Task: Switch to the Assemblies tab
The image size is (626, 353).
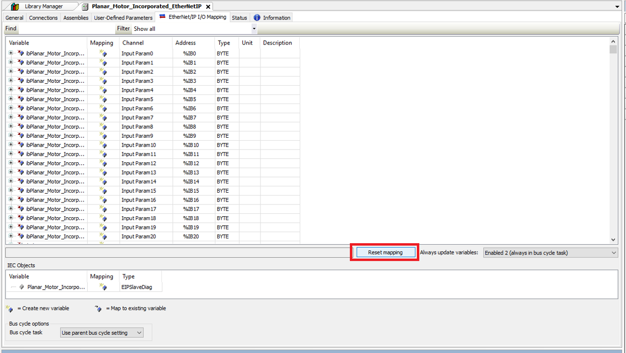Action: 76,18
